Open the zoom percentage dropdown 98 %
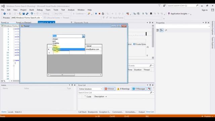This screenshot has height=121, width=215. pos(9,81)
